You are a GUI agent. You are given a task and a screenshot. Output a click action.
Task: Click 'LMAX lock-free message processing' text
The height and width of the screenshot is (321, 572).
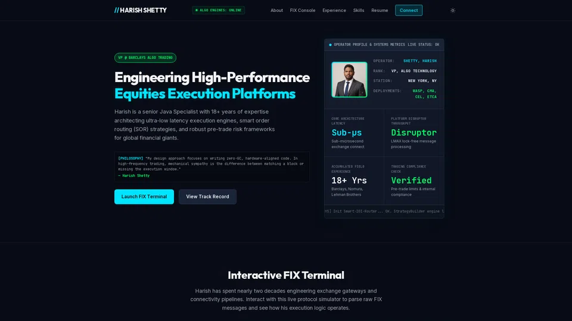click(x=414, y=144)
